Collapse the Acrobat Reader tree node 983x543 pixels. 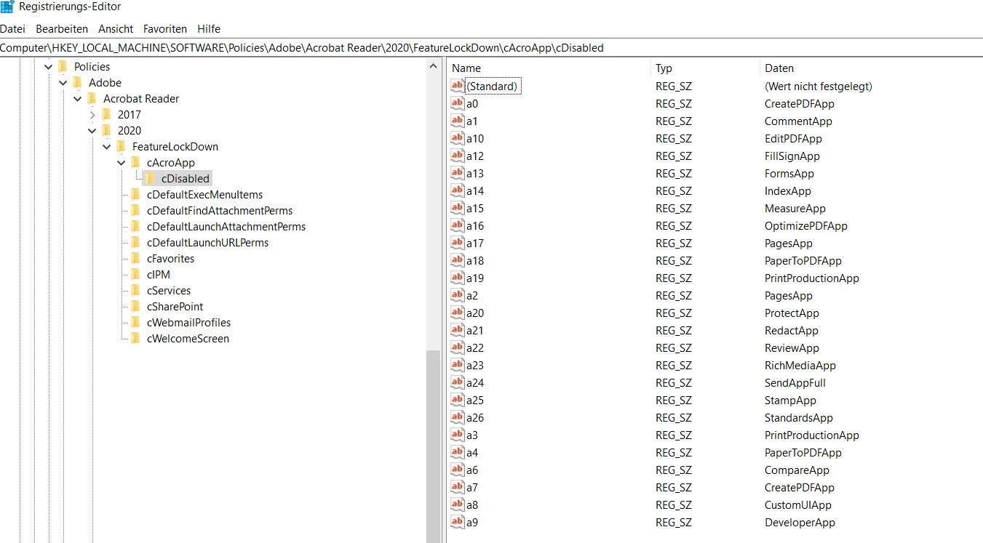78,99
